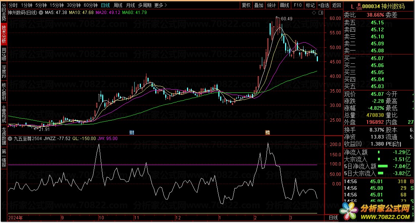
Task: Toggle 复权 price adjustment setting
Action: pyautogui.click(x=246, y=5)
